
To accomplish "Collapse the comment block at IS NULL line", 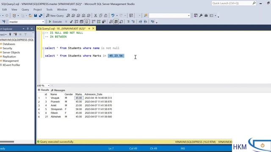I will (44, 33).
